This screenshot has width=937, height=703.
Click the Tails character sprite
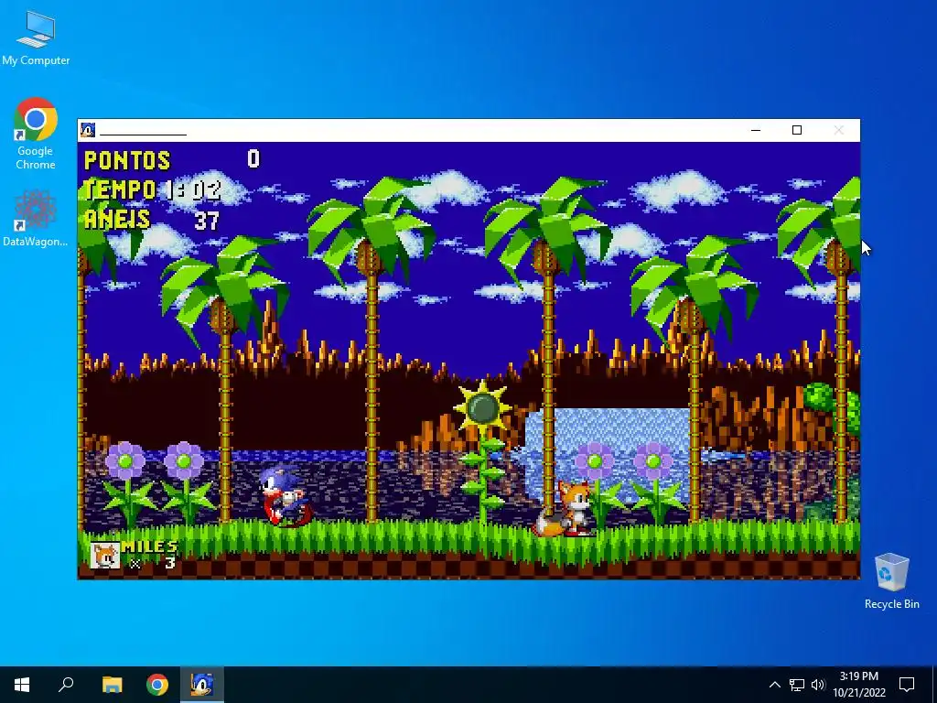[565, 508]
